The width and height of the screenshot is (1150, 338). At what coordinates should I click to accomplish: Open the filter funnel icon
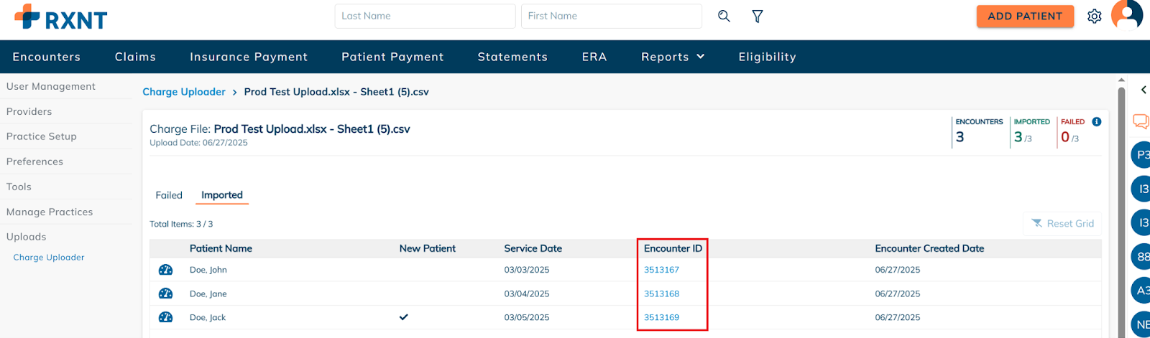[x=758, y=16]
